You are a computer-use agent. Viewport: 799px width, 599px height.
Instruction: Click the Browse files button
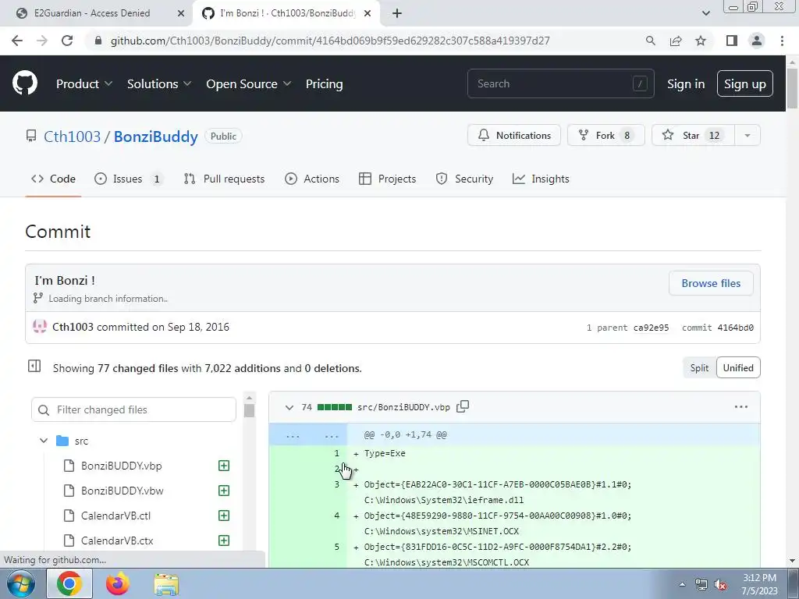click(711, 283)
